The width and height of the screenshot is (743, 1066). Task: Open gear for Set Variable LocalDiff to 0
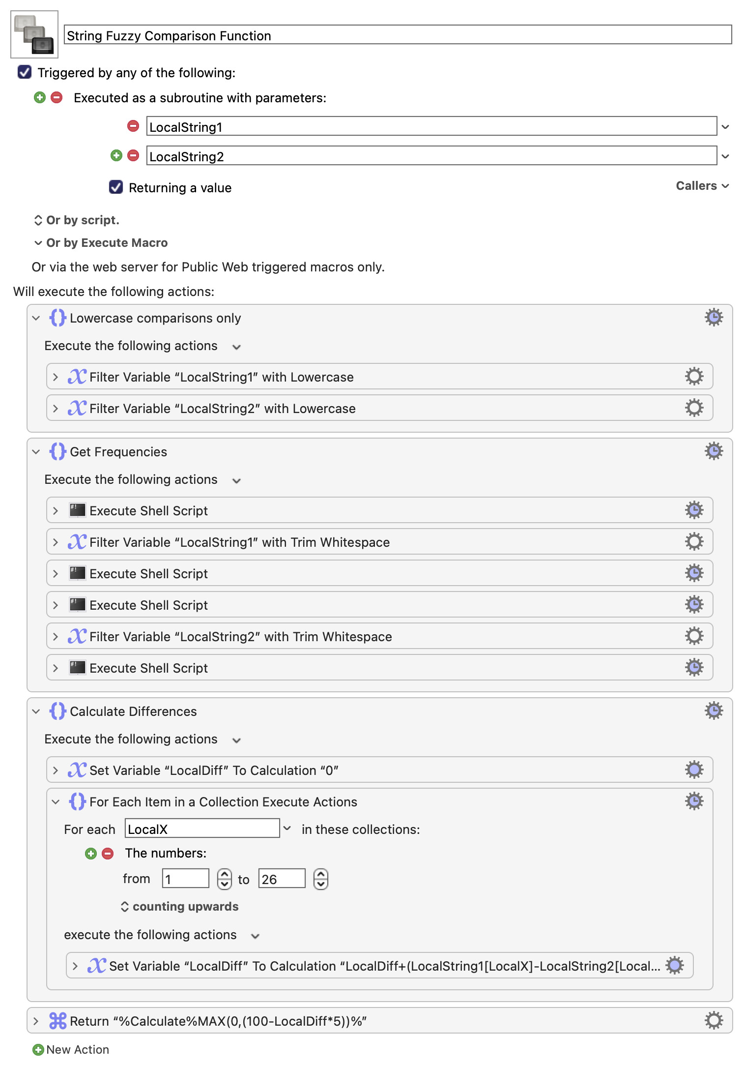point(694,770)
